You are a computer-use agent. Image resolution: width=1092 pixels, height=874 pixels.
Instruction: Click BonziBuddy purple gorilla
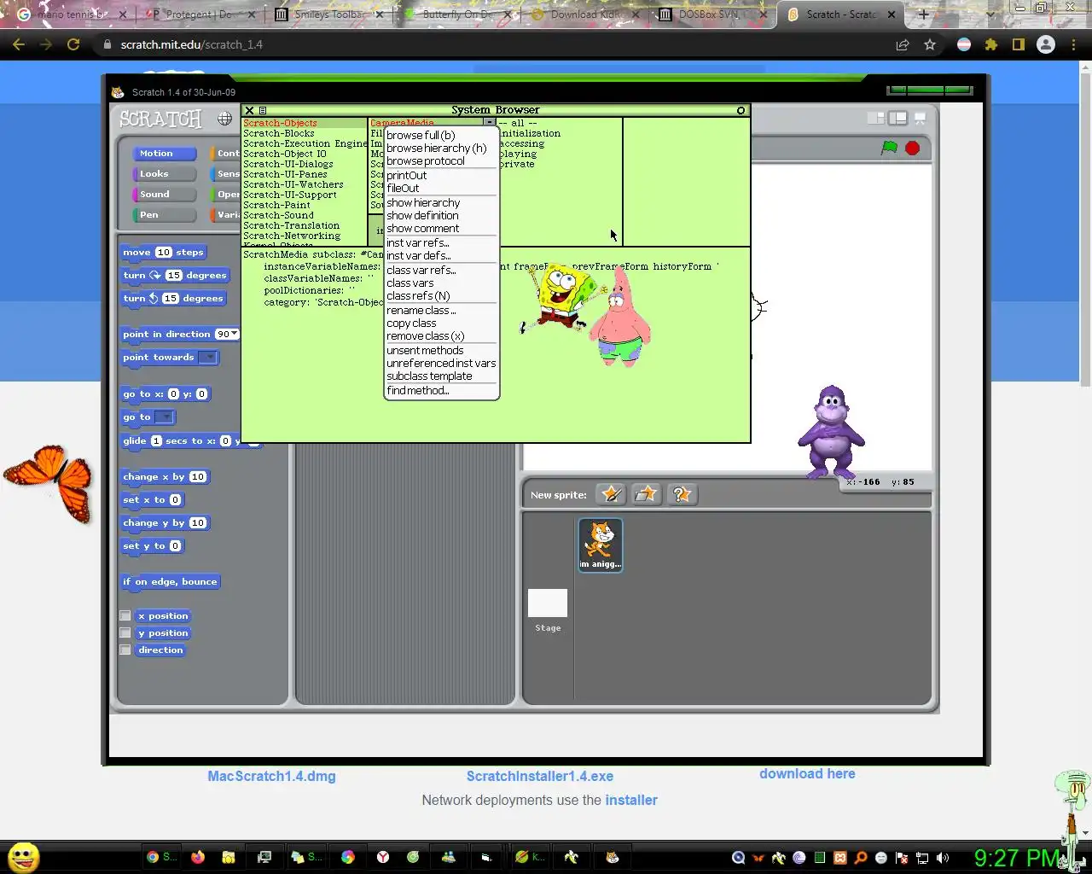point(831,431)
